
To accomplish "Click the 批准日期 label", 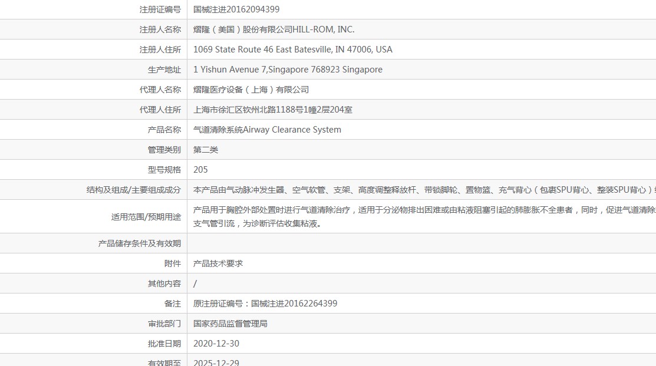I will point(164,344).
